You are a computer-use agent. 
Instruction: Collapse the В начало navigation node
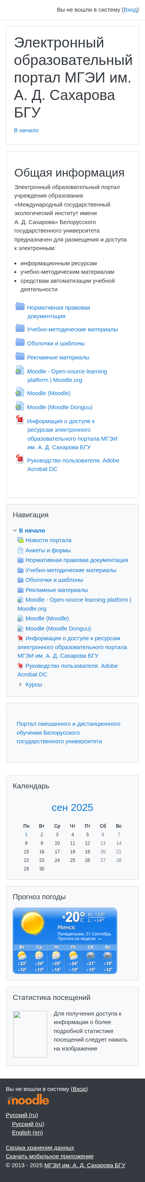15,531
